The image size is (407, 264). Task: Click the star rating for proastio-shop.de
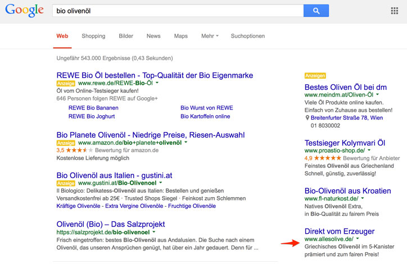pos(327,158)
